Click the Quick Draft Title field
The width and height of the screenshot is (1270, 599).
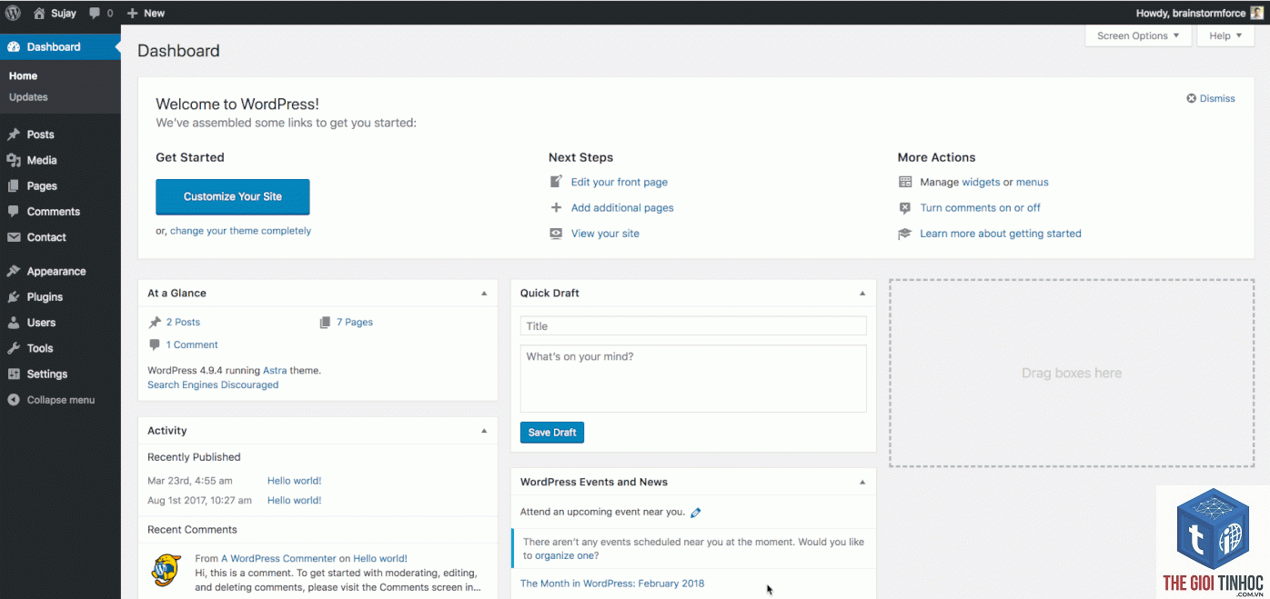click(x=693, y=326)
